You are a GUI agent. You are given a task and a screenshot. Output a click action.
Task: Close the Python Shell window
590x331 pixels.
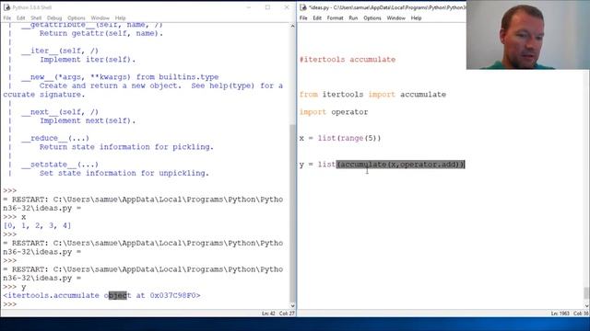[287, 7]
